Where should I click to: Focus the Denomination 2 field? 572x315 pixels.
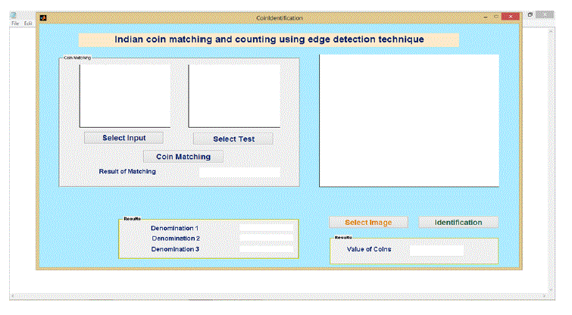pos(266,238)
